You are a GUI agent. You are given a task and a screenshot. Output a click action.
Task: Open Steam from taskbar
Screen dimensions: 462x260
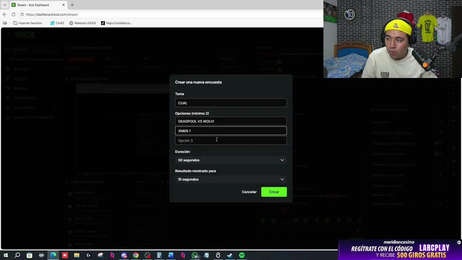pos(230,255)
